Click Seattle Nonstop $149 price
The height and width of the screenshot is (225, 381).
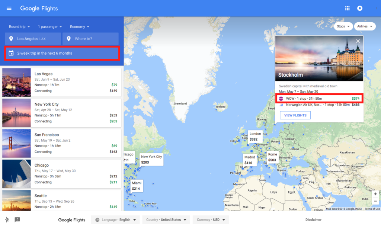click(x=113, y=207)
